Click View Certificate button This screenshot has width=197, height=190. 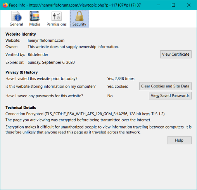click(x=176, y=54)
